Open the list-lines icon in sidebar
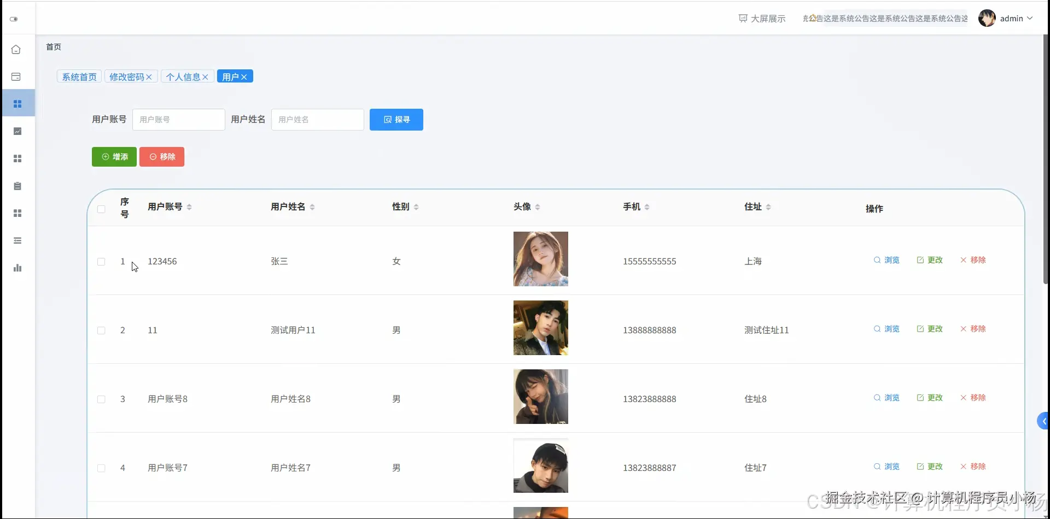 (17, 240)
